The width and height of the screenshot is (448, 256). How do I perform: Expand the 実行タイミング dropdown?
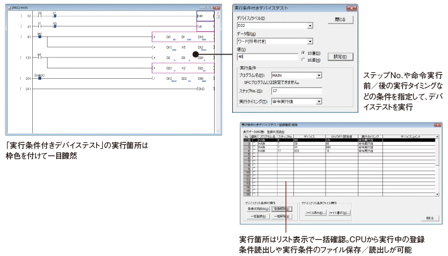coord(319,101)
